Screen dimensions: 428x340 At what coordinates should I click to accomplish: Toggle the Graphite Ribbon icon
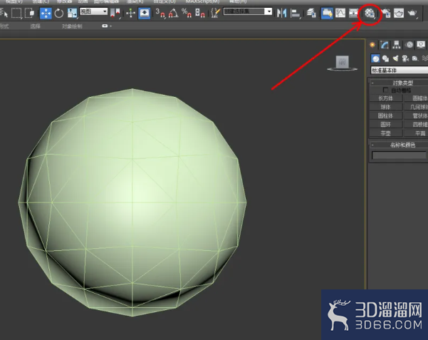(x=327, y=13)
